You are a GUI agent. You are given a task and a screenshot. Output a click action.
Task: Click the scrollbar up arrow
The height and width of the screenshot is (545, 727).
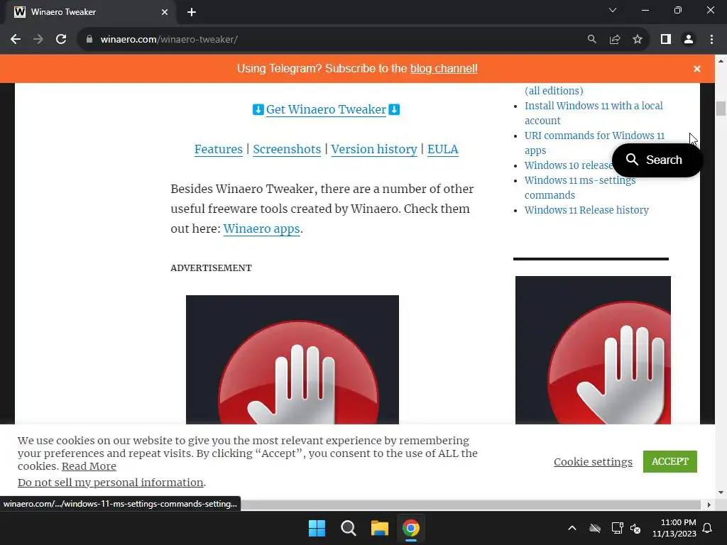pyautogui.click(x=721, y=61)
